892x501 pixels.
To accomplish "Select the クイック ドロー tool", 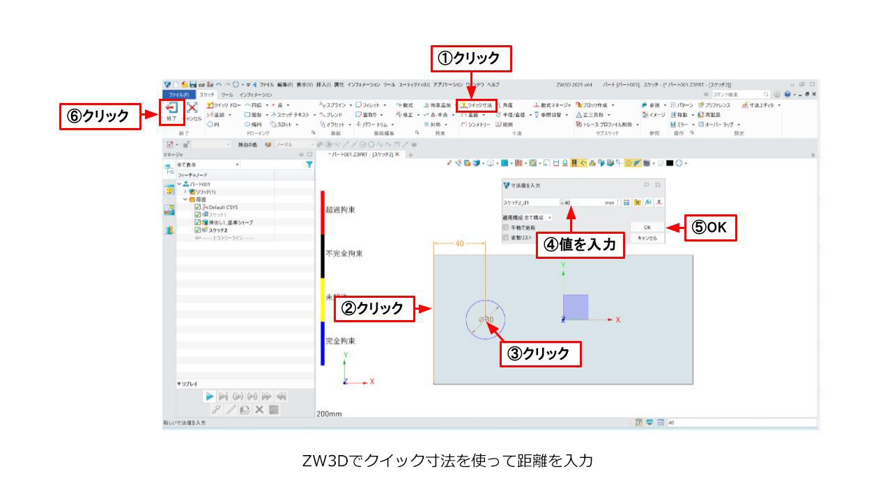I will tap(222, 105).
